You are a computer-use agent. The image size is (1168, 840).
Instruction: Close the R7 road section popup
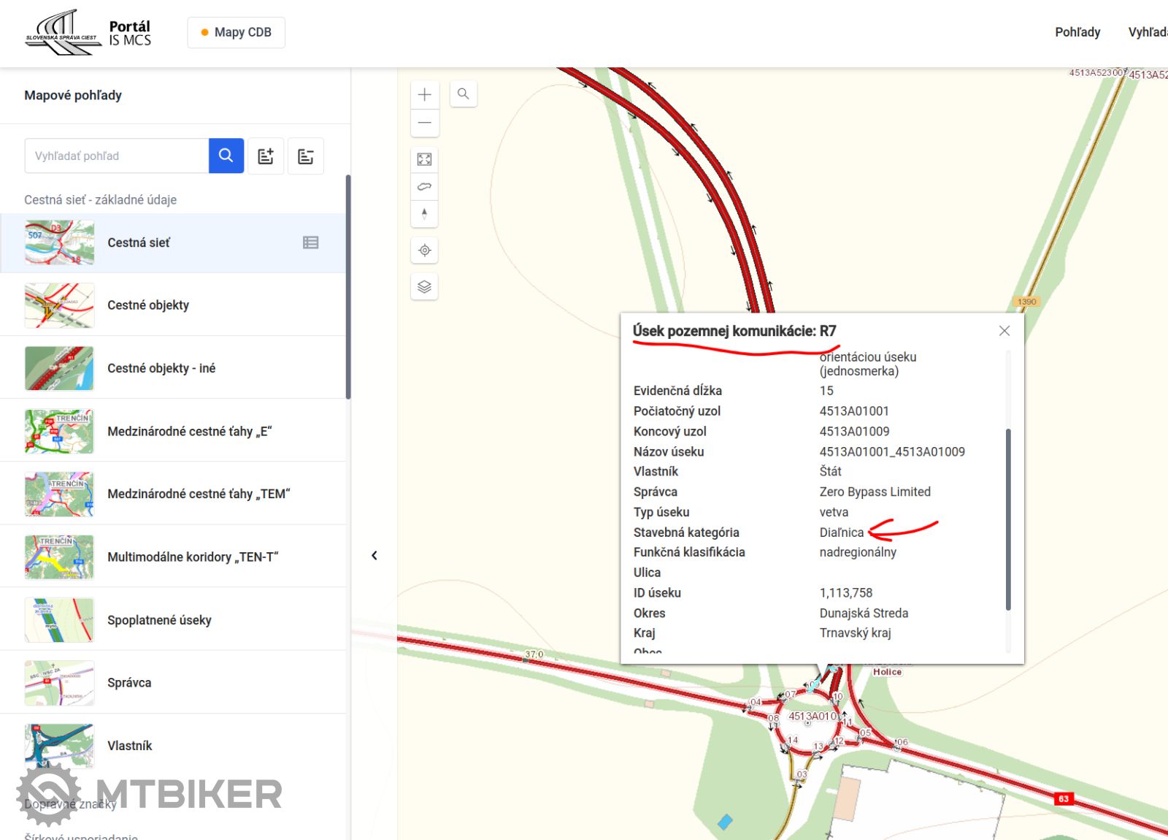point(1004,331)
